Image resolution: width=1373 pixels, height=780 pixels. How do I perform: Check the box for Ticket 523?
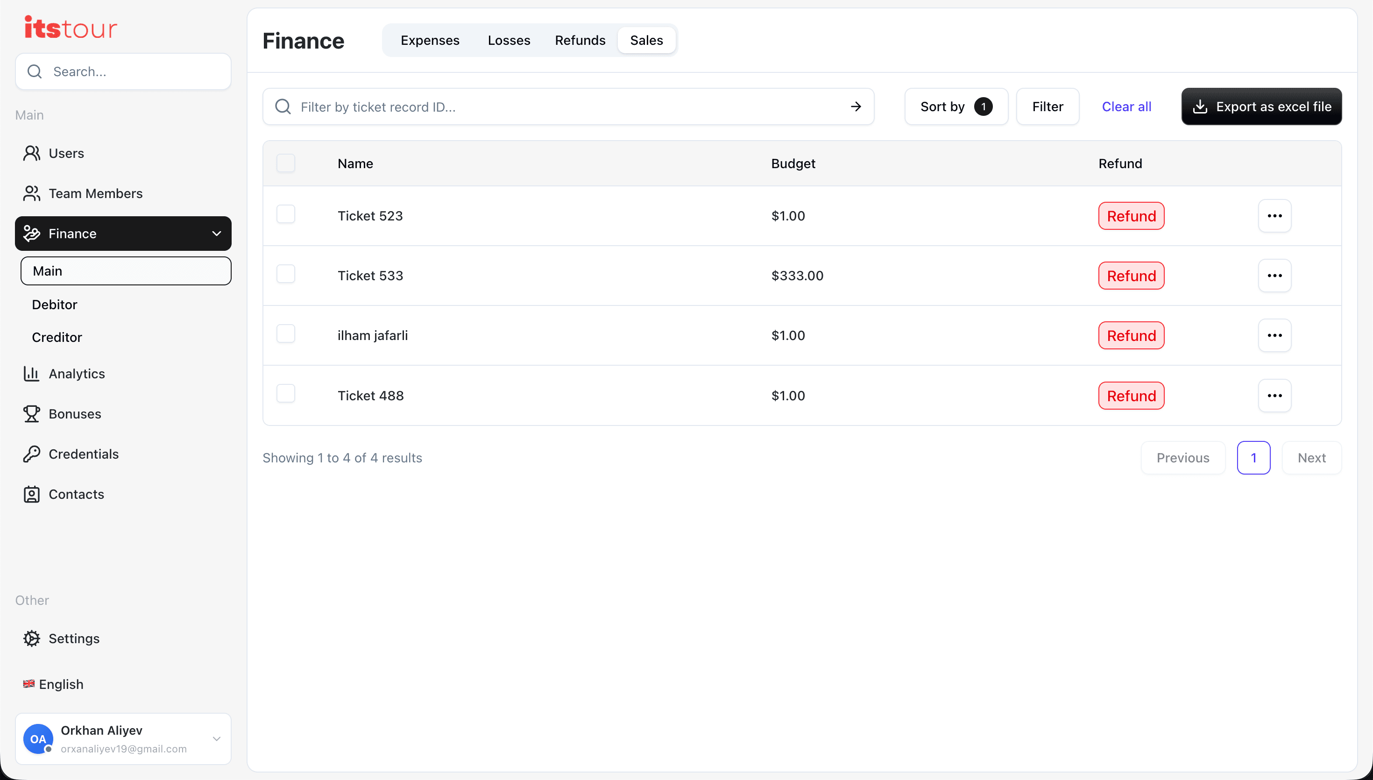click(x=285, y=214)
